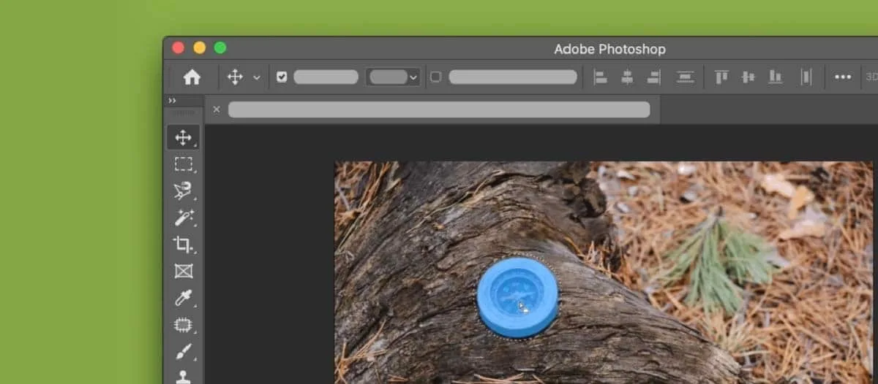This screenshot has height=384, width=878.
Task: Select the Frame tool
Action: point(183,271)
